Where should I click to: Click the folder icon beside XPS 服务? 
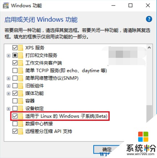click(x=21, y=48)
